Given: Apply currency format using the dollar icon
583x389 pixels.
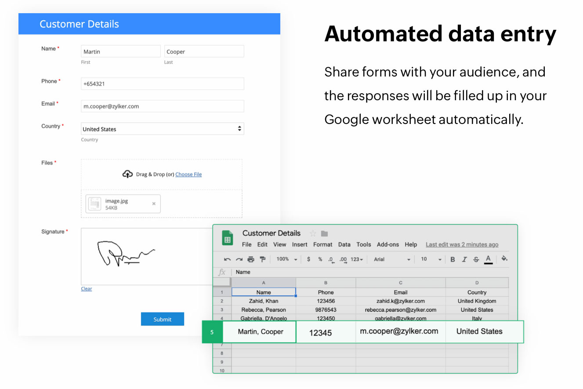Looking at the screenshot, I should point(309,259).
